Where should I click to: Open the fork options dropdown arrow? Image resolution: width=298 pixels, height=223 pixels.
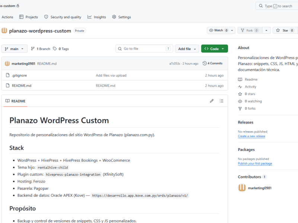tap(266, 30)
